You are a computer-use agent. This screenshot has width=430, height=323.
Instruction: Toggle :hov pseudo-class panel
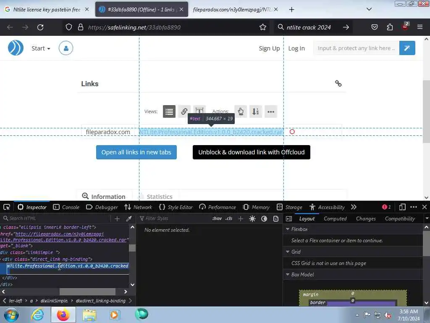click(x=217, y=218)
